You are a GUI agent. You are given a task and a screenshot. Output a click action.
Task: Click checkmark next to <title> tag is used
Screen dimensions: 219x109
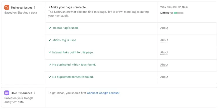50,40
